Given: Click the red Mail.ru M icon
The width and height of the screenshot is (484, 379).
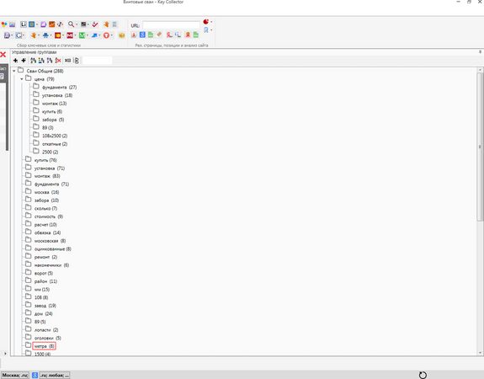Looking at the screenshot, I should point(70,35).
